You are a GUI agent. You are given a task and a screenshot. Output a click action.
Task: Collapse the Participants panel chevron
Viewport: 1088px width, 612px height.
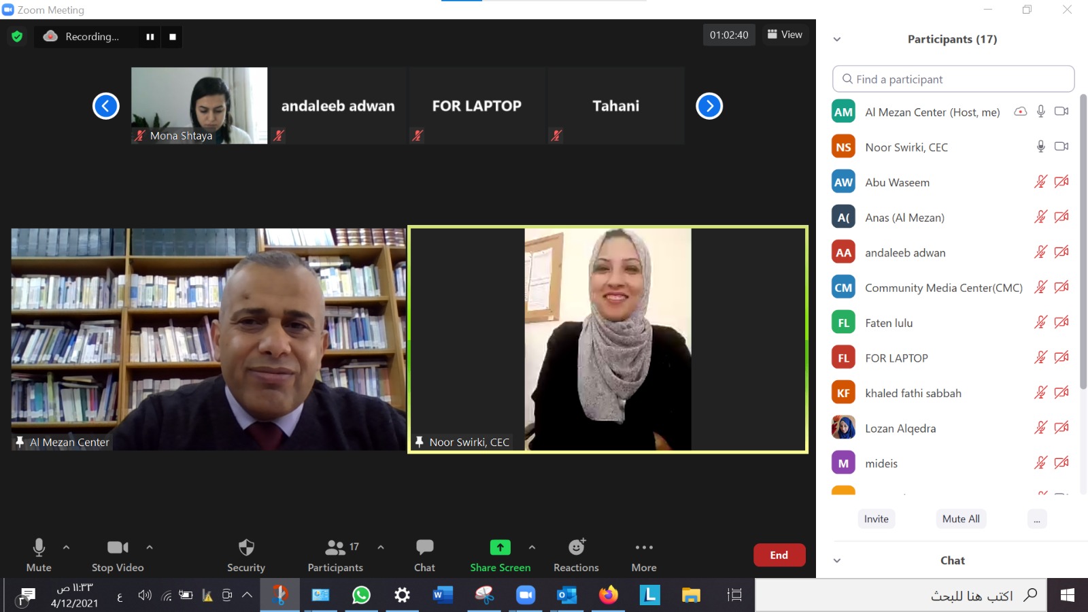[x=837, y=39]
